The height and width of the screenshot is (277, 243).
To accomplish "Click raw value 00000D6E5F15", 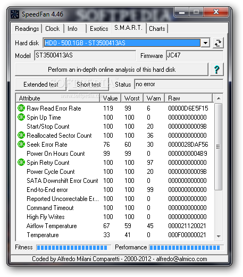I will tap(188, 108).
